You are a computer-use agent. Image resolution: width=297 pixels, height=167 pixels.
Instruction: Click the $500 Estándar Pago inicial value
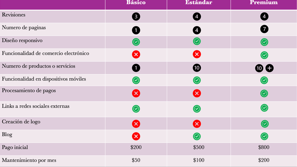point(199,147)
